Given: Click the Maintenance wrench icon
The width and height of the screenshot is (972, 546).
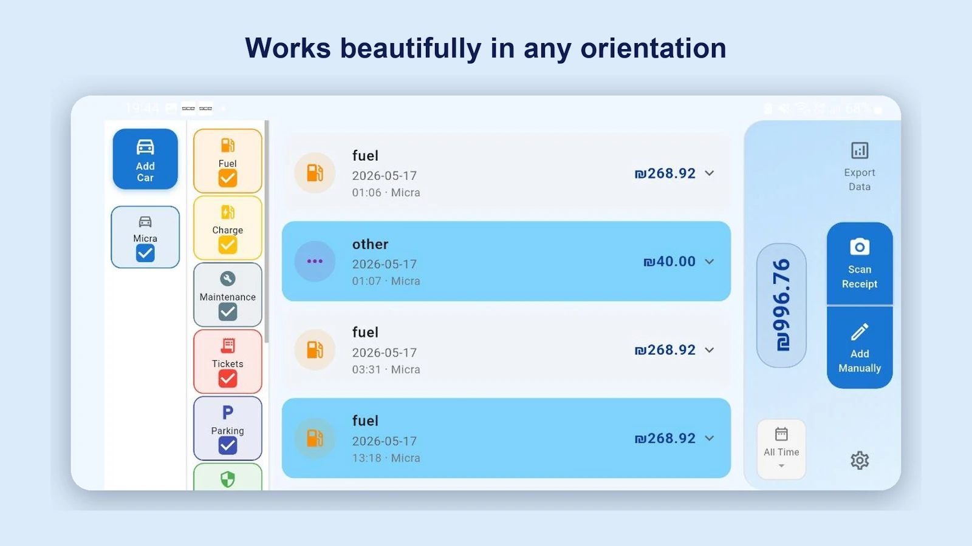Looking at the screenshot, I should pos(228,279).
